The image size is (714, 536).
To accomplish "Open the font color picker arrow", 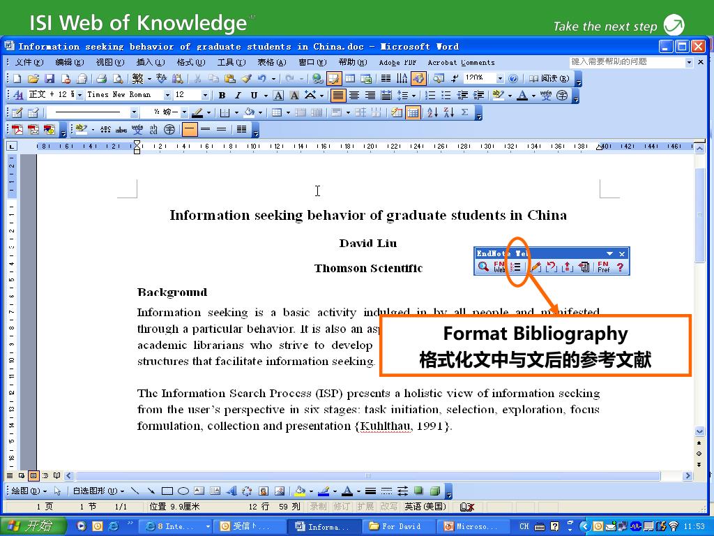I will pyautogui.click(x=533, y=96).
